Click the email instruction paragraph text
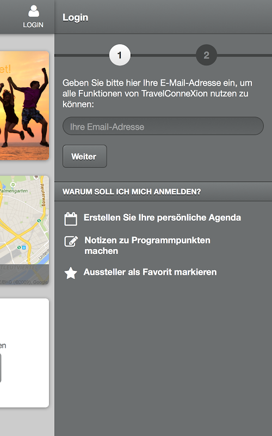This screenshot has height=436, width=272. (x=157, y=93)
